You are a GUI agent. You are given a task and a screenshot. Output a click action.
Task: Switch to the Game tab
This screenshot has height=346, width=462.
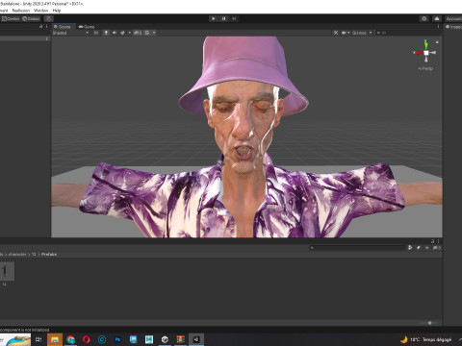pyautogui.click(x=87, y=27)
